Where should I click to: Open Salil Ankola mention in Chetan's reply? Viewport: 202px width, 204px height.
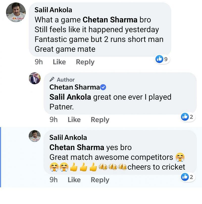pos(70,97)
